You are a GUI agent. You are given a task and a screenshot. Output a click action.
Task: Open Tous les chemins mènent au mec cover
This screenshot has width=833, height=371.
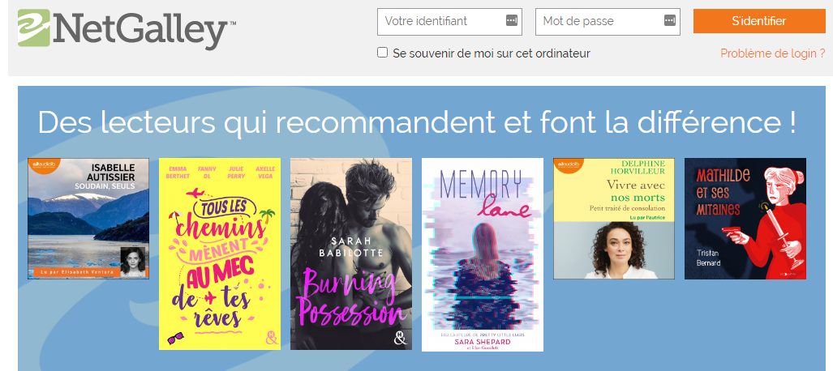220,254
